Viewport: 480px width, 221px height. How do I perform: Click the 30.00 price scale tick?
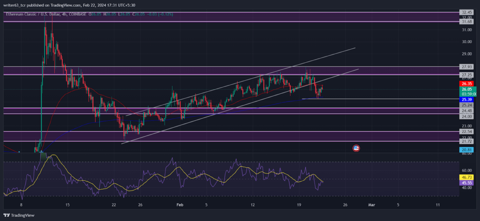(466, 42)
